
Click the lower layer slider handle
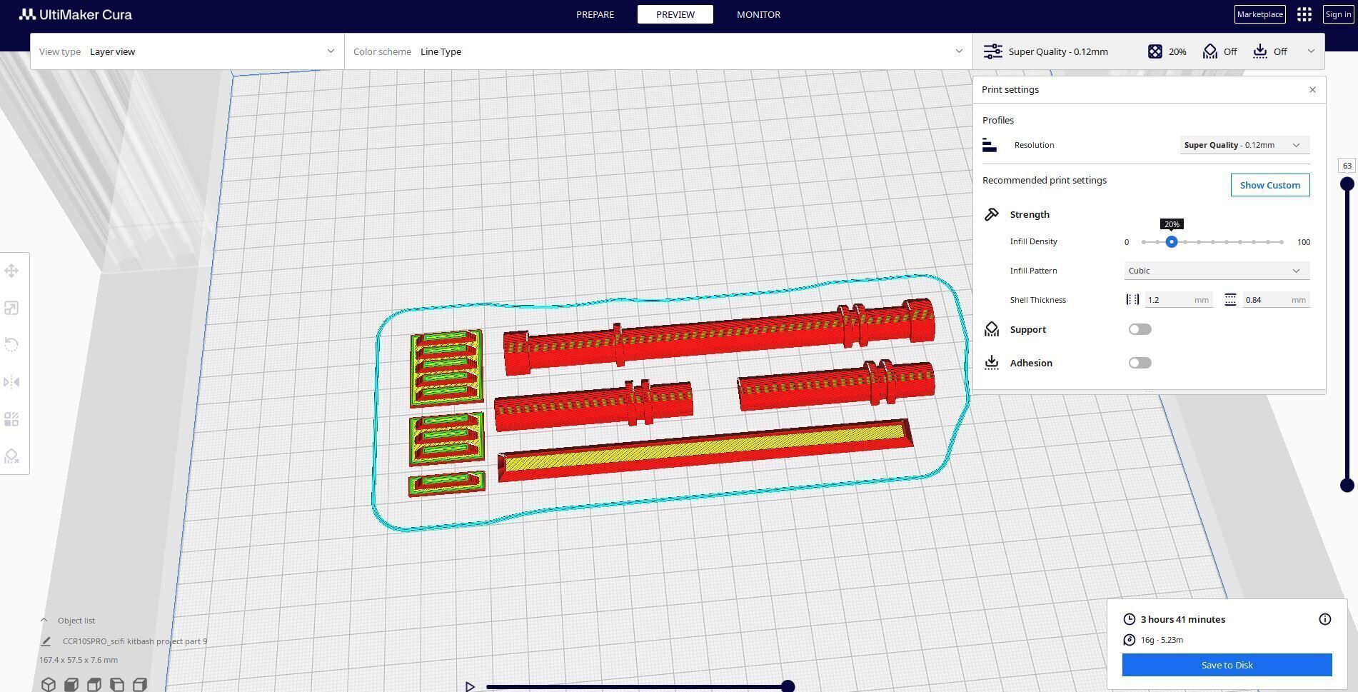(1347, 486)
